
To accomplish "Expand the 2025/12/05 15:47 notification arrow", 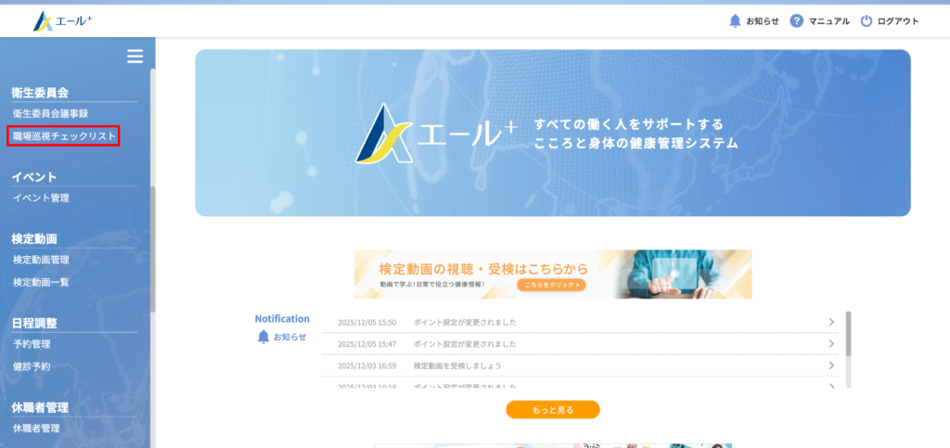I will click(x=831, y=344).
